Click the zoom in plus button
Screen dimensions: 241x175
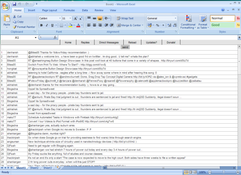238,172
